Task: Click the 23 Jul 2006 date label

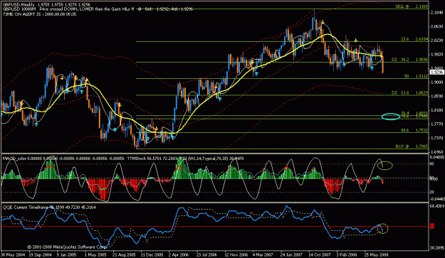Action: coord(208,254)
